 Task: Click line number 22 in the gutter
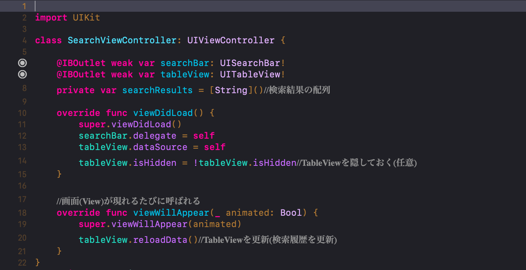22,263
